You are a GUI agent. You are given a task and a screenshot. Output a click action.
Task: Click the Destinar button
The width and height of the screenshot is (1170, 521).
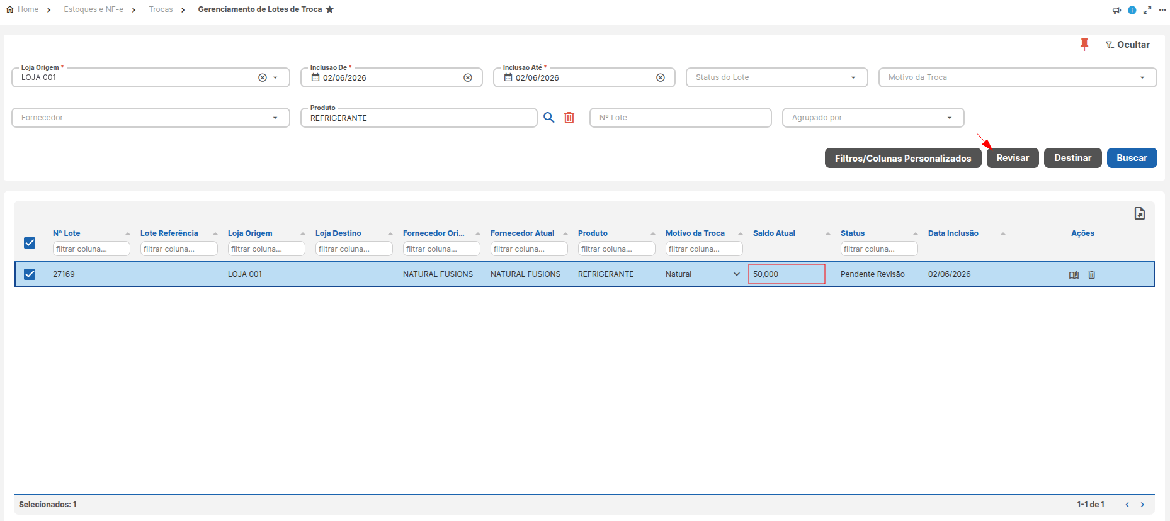tap(1073, 158)
